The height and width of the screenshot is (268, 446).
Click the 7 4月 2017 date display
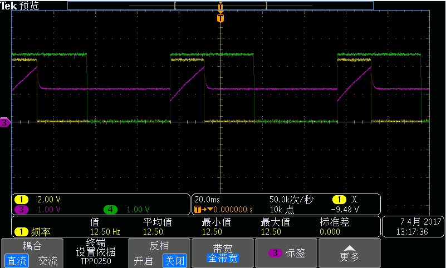pyautogui.click(x=420, y=221)
